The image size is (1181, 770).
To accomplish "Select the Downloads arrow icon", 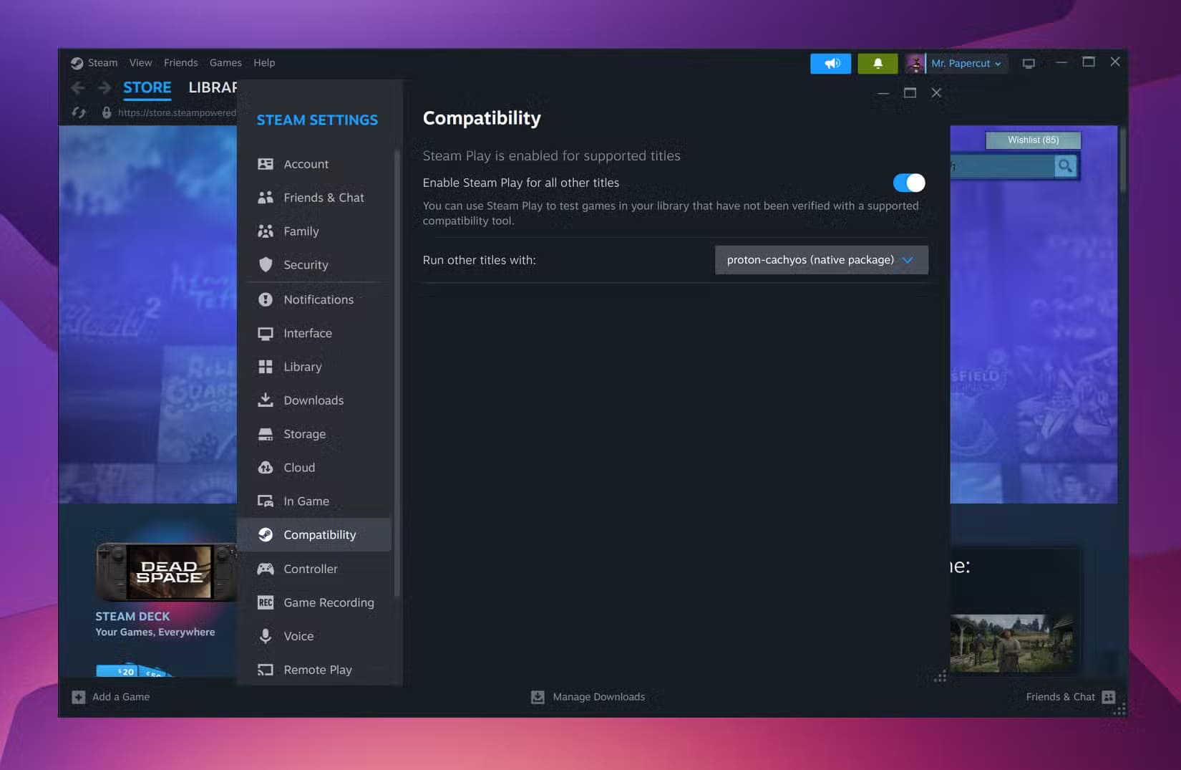I will (x=266, y=400).
